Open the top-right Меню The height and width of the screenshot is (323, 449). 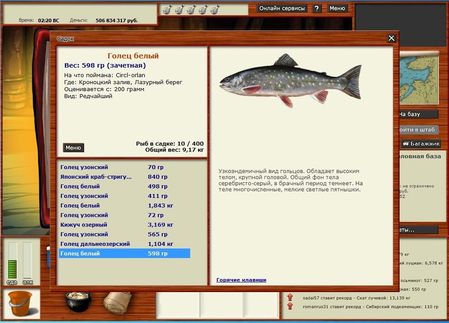[337, 9]
